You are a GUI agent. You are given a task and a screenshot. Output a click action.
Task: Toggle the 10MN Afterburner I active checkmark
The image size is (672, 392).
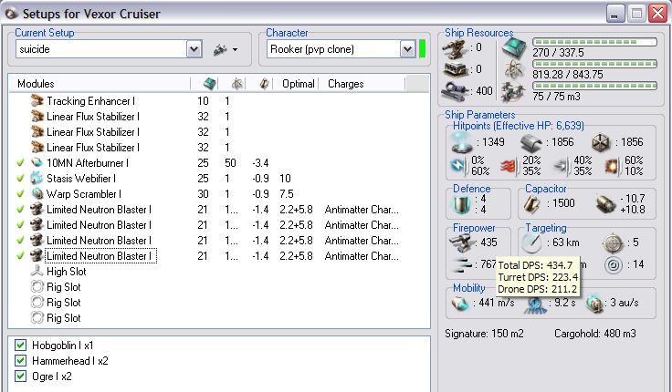[20, 163]
